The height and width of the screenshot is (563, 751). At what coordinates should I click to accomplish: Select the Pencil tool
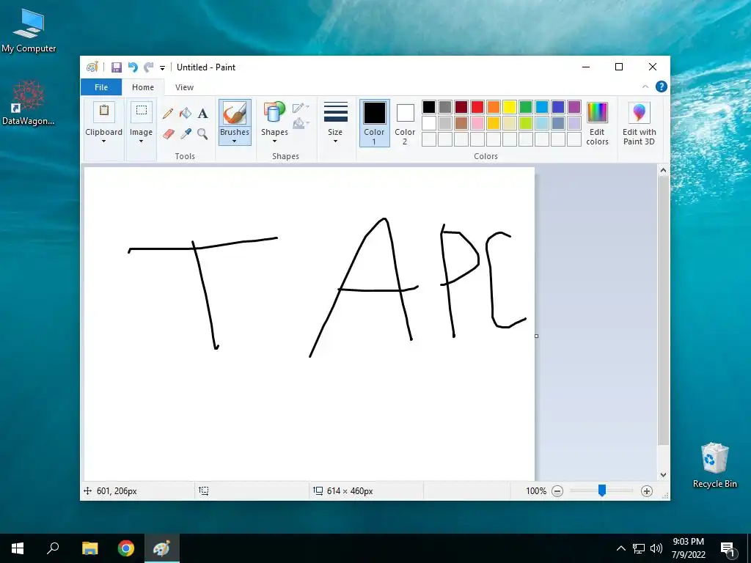pyautogui.click(x=168, y=114)
